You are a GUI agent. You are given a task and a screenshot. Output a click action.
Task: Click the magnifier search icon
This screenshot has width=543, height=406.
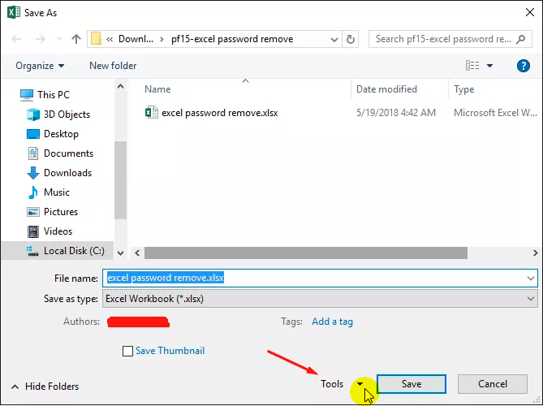click(520, 39)
